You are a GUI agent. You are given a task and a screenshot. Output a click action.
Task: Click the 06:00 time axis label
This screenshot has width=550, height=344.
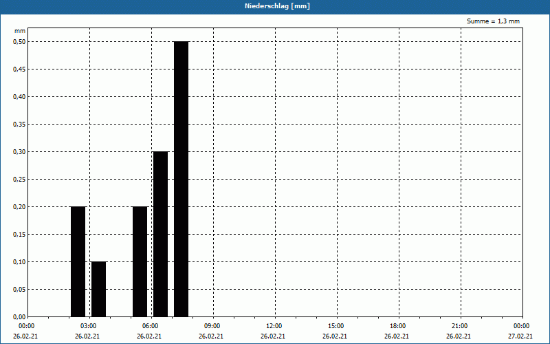[x=150, y=326]
